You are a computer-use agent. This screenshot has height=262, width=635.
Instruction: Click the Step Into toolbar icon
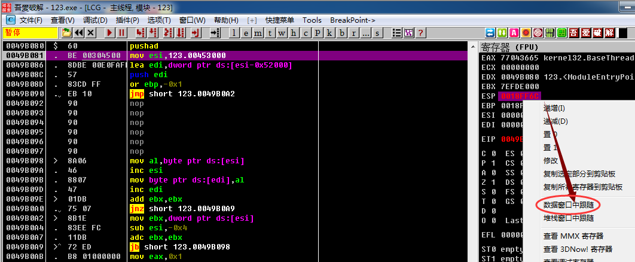[x=140, y=33]
